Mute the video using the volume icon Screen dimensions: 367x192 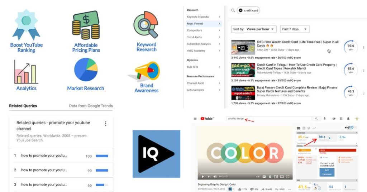pyautogui.click(x=215, y=177)
